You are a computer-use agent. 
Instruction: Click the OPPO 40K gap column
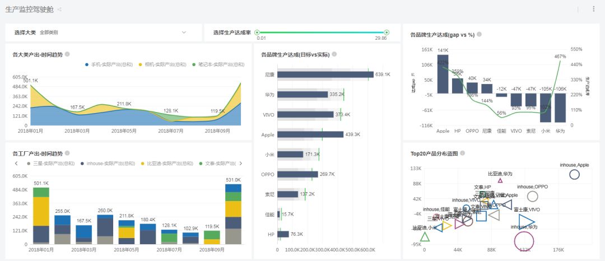click(x=472, y=88)
